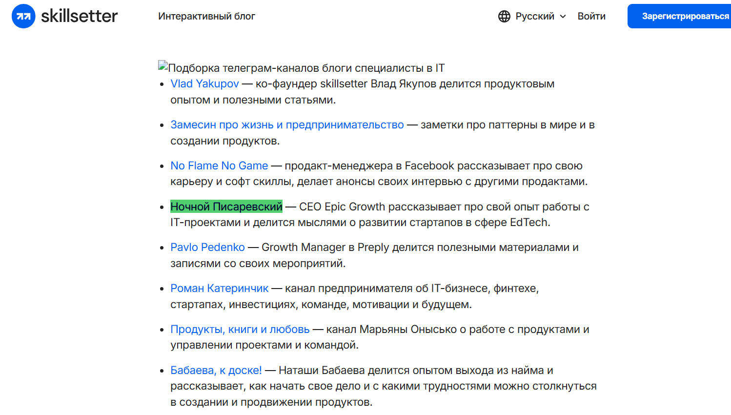Open the highlighted Ночной Писаревский link
This screenshot has height=415, width=731.
tap(226, 207)
